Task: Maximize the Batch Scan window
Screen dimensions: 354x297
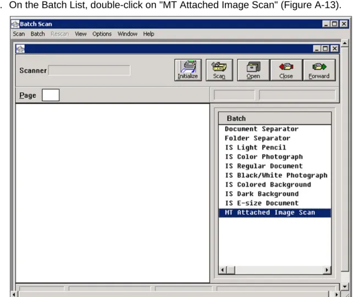Action: (x=334, y=24)
